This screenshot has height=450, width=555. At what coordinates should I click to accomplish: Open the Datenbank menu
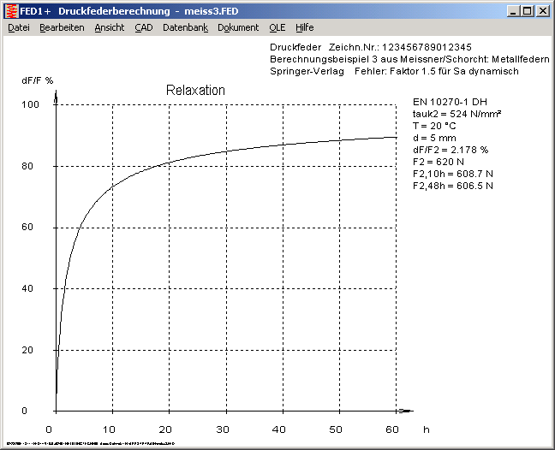click(x=185, y=27)
